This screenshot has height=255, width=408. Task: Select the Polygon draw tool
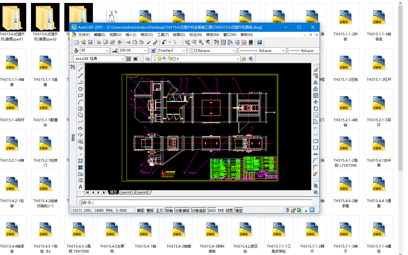click(x=80, y=89)
